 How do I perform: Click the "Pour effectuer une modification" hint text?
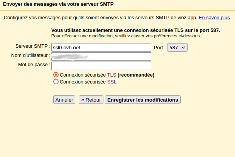[x=126, y=36]
